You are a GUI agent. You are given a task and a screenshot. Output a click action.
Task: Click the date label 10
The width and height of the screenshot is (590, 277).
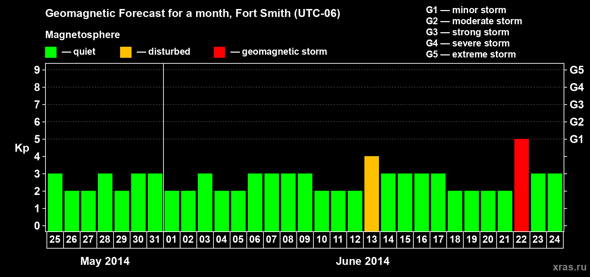321,239
